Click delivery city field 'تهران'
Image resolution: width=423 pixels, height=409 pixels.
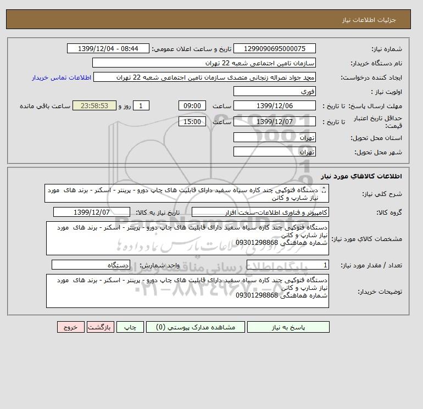(274, 152)
